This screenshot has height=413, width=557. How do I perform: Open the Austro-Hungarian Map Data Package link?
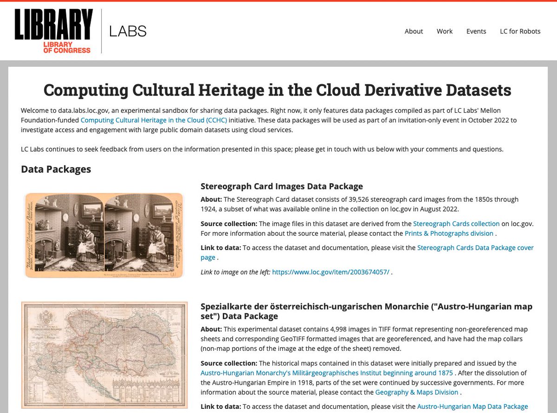tap(473, 407)
